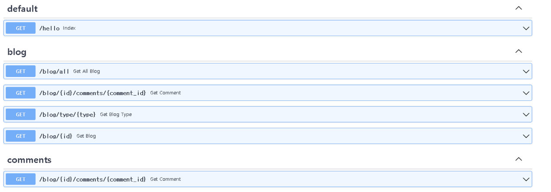The height and width of the screenshot is (192, 551).
Task: Open the chevron of Get Comment under comments
Action: tap(526, 180)
